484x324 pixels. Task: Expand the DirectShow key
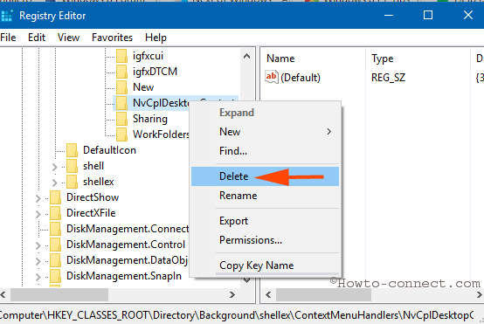[38, 198]
